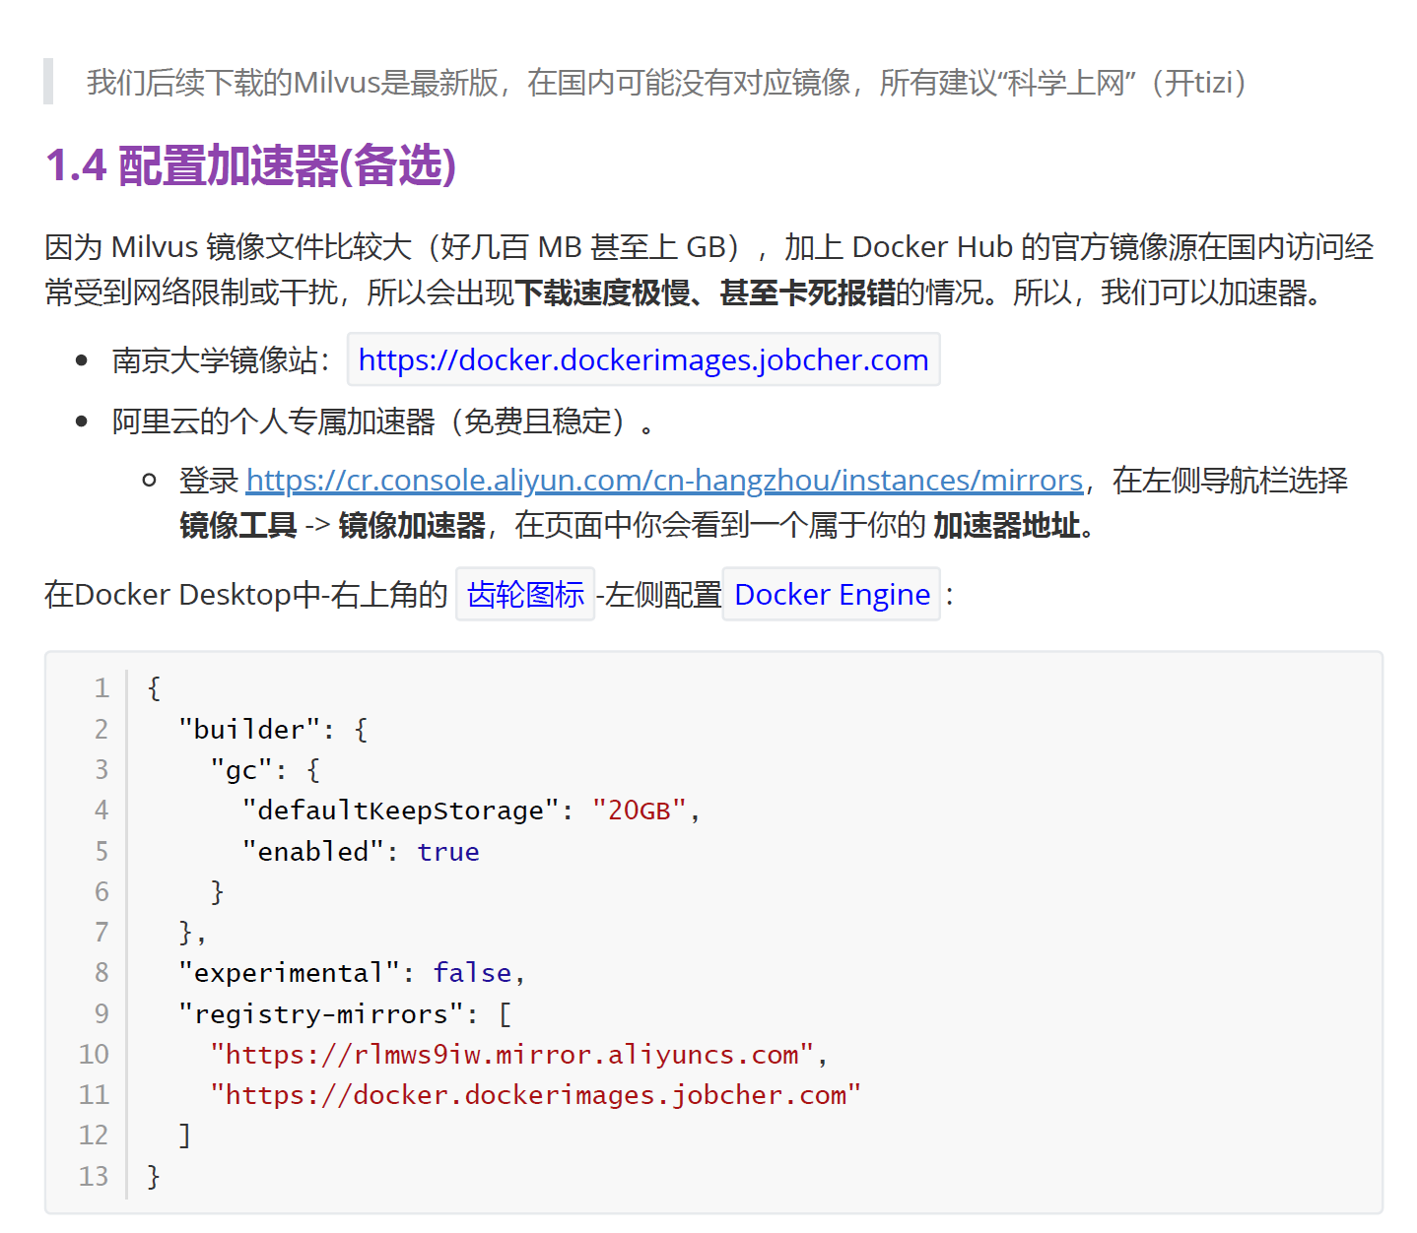Image resolution: width=1417 pixels, height=1233 pixels.
Task: Click the "enabled" key in the code
Action: 313,851
